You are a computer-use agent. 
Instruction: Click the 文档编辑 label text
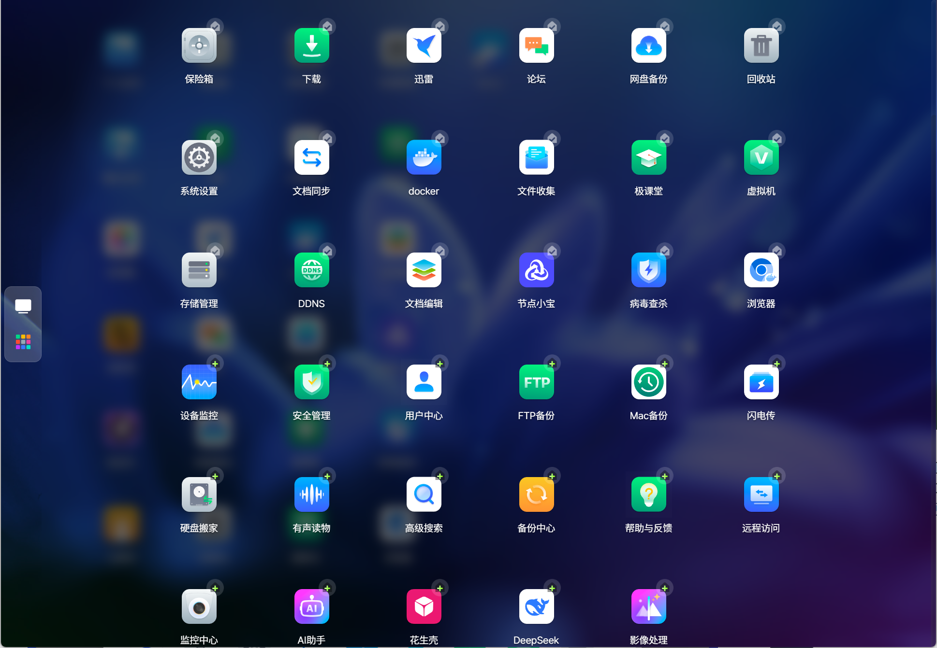click(x=424, y=304)
